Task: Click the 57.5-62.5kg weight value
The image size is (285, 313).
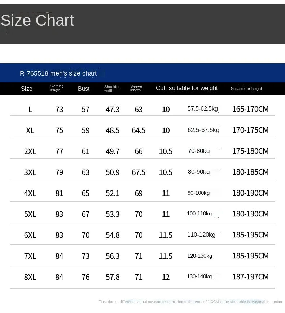Action: pos(203,109)
